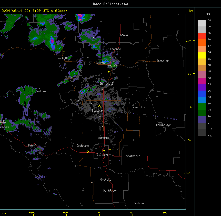Select the white 70-80 dBZ legend swatch
Viewport: 221px width, 216px height.
coord(202,23)
